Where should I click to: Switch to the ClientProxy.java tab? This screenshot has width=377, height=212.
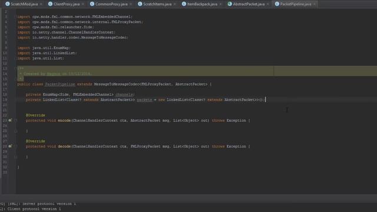tap(67, 4)
